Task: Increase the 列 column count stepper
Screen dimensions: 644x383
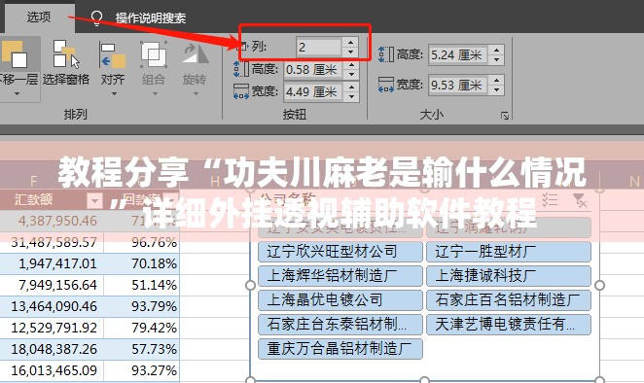Action: 350,42
